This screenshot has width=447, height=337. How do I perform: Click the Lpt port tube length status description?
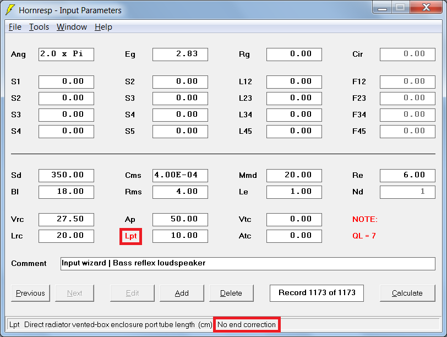111,325
